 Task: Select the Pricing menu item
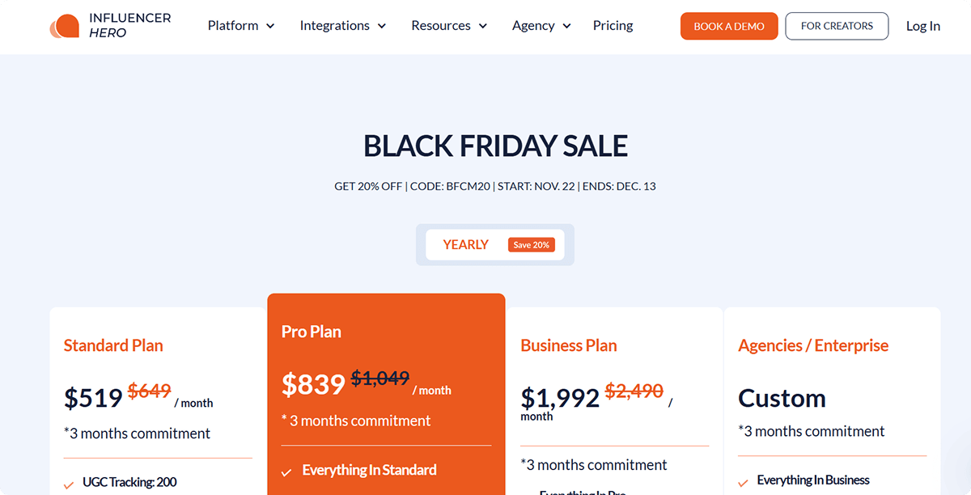coord(613,25)
